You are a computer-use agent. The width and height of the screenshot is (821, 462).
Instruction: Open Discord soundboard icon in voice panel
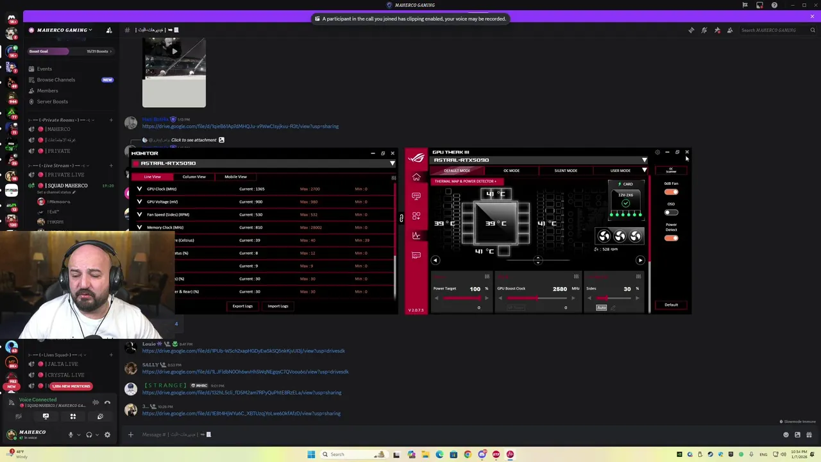pyautogui.click(x=100, y=416)
